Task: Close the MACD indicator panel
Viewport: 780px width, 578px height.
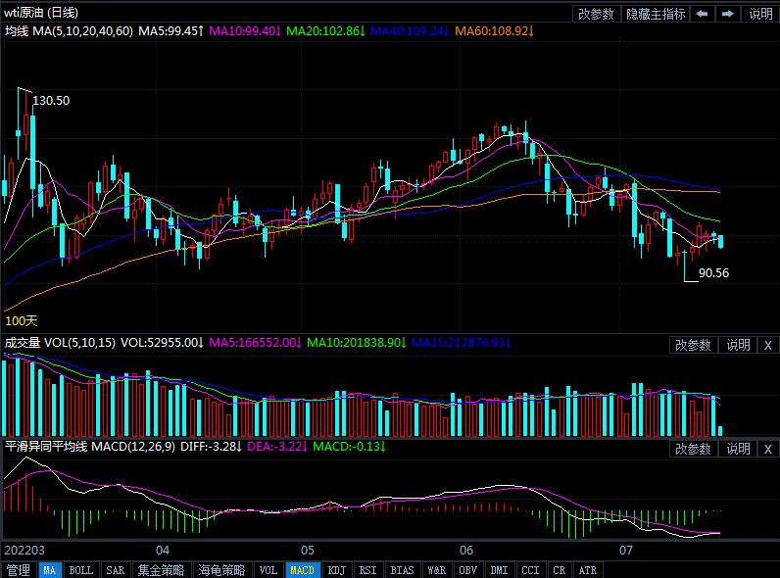Action: (x=767, y=449)
